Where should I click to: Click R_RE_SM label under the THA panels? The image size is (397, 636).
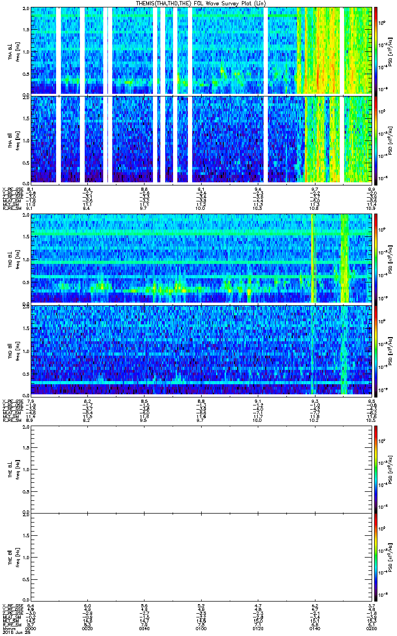[x=11, y=209]
